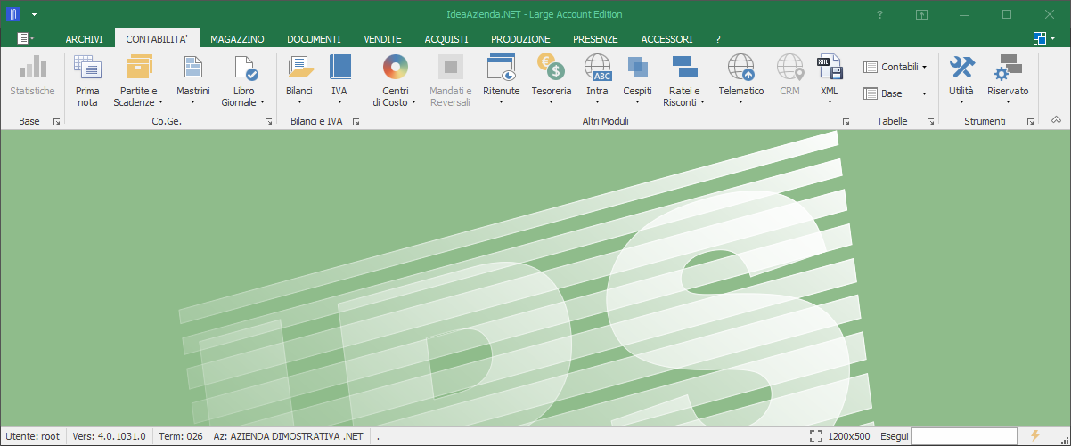Click the window layout icon beside the tabs
The image size is (1071, 446).
click(x=1039, y=38)
